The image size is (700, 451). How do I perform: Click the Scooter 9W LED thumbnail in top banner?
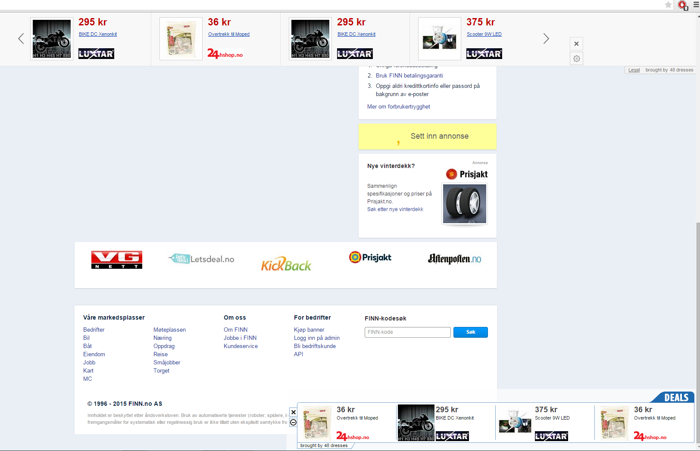click(440, 39)
